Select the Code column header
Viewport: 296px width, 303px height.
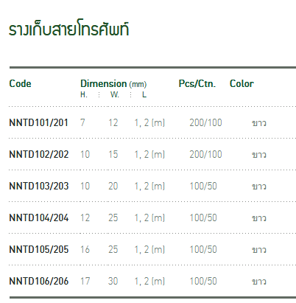pyautogui.click(x=20, y=84)
